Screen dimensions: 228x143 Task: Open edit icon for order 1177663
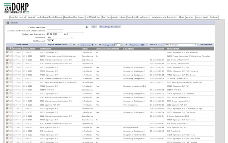7,52
